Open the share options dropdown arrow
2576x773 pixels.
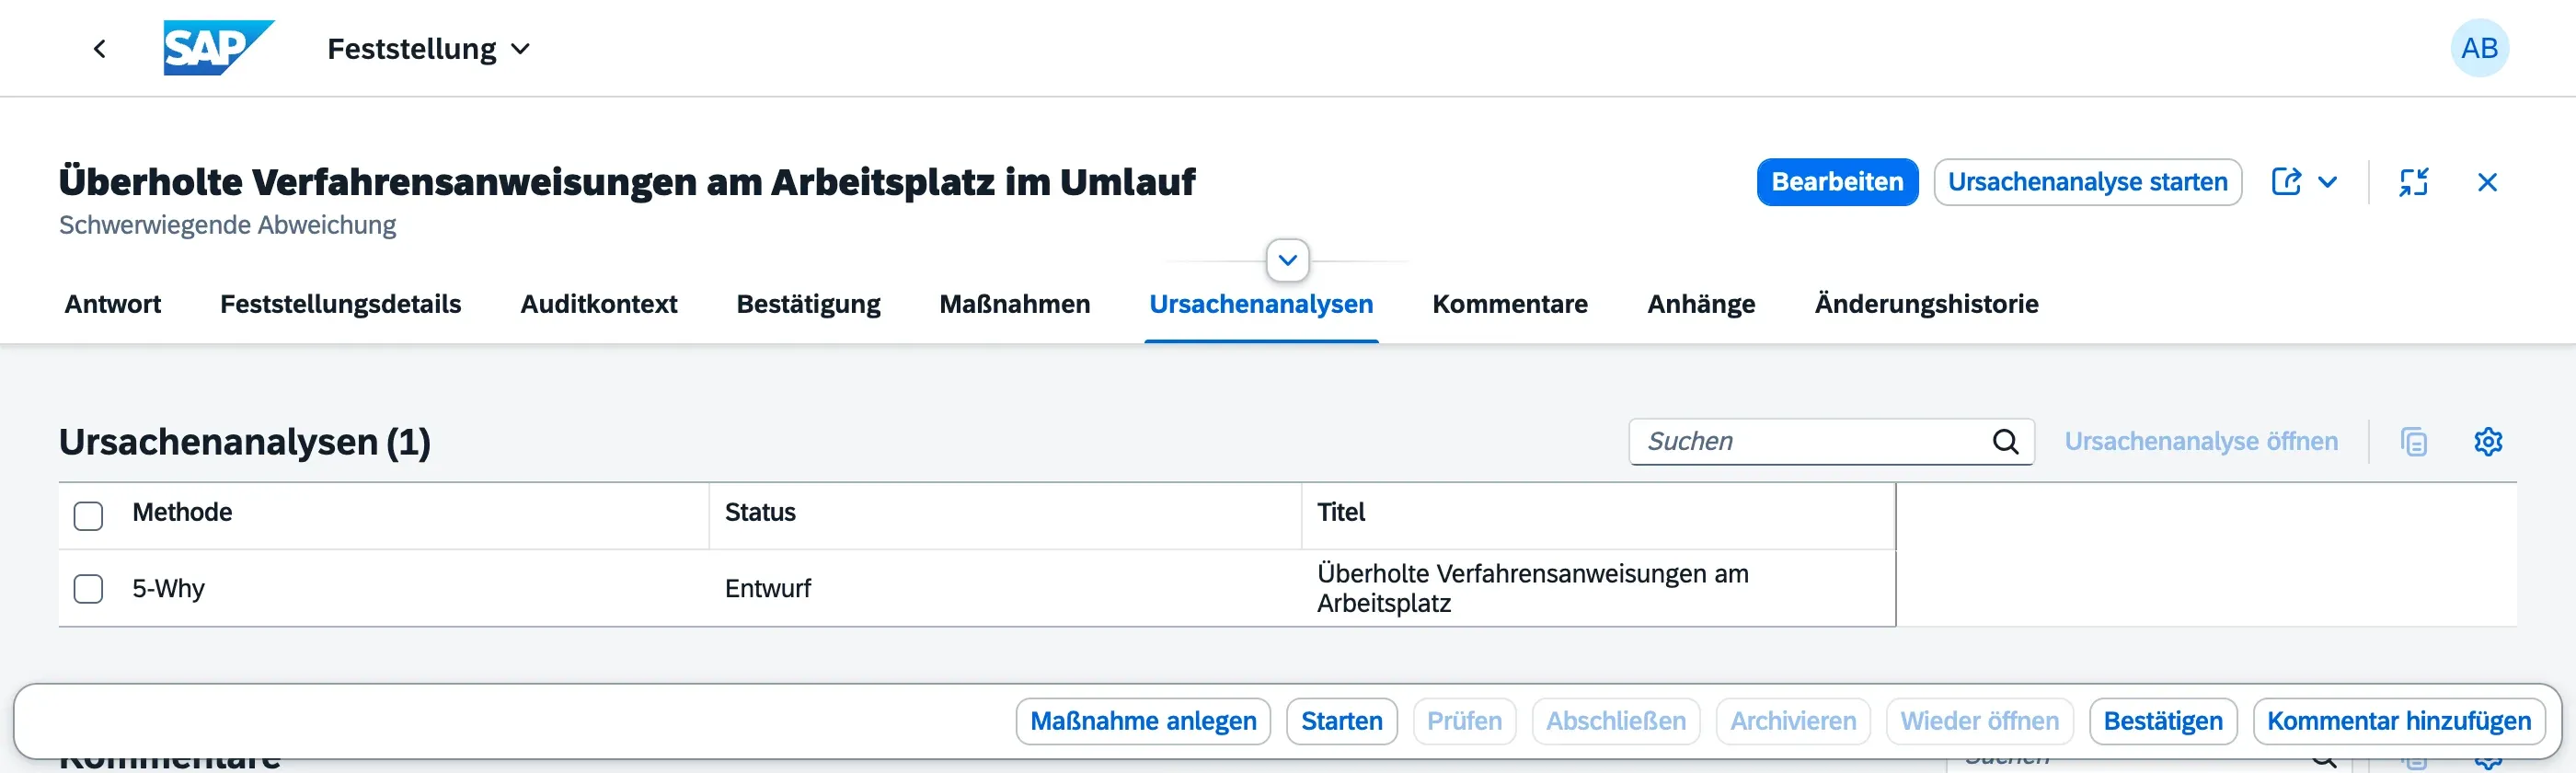tap(2327, 182)
